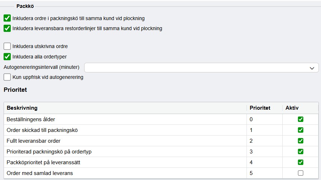This screenshot has width=321, height=180.
Task: Select the 'Packköprioritet på leveranssätt' row
Action: click(x=161, y=162)
